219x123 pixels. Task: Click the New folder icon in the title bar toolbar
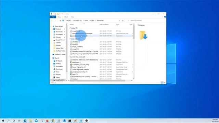click(x=58, y=14)
